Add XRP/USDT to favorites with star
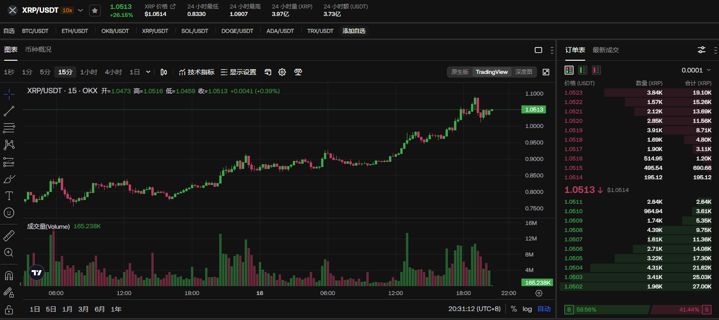Image resolution: width=719 pixels, height=320 pixels. 95,10
